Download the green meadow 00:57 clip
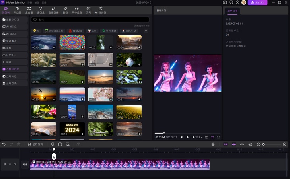The width and height of the screenshot is (290, 179). click(82, 82)
